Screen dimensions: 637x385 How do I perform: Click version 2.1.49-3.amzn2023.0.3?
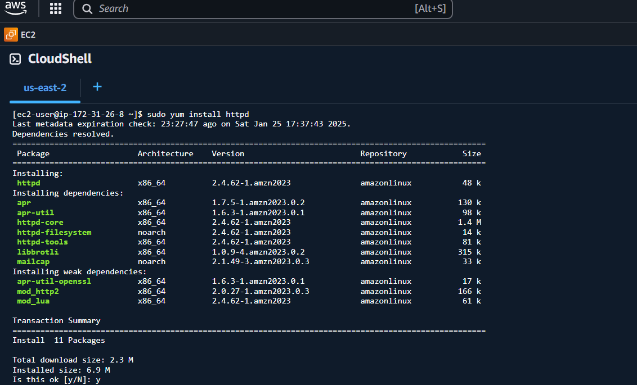click(261, 262)
